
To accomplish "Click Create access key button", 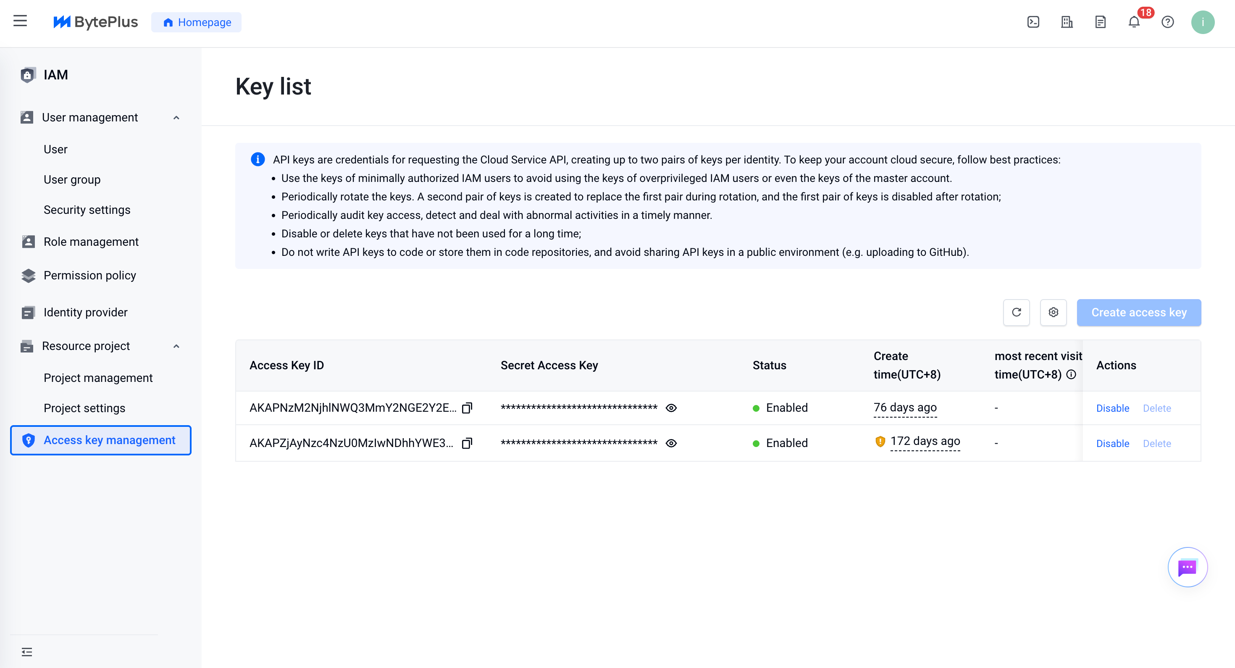I will [1139, 313].
